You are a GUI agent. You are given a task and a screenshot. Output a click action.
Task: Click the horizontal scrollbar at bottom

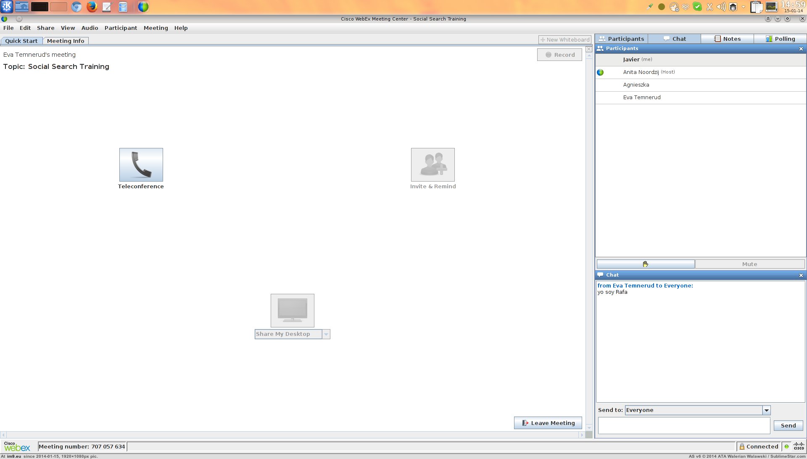[x=293, y=435]
